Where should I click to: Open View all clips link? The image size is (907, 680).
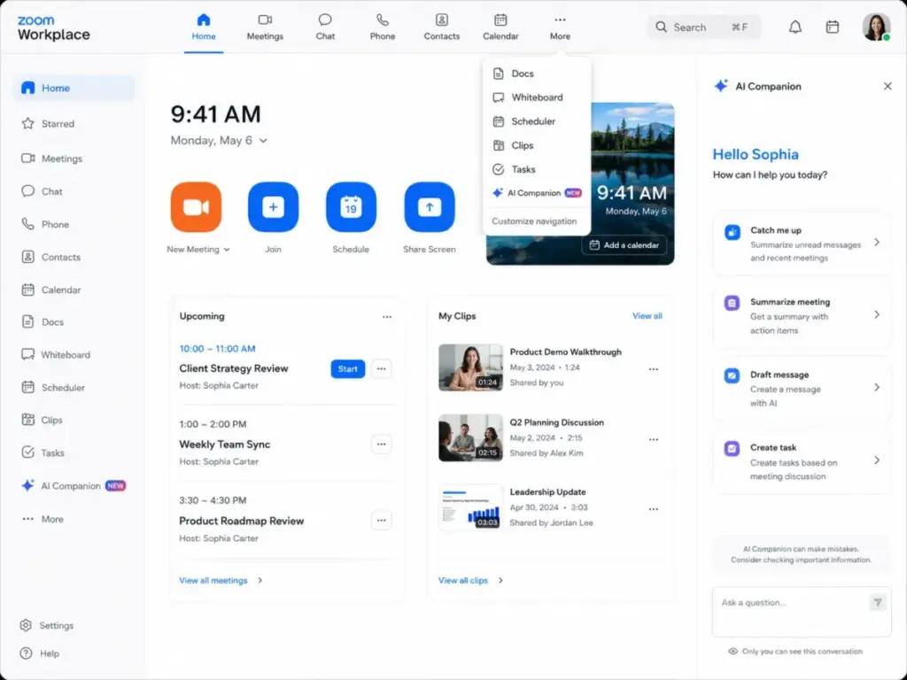pyautogui.click(x=470, y=581)
